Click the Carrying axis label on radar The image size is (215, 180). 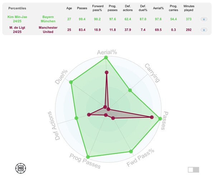coord(152,73)
